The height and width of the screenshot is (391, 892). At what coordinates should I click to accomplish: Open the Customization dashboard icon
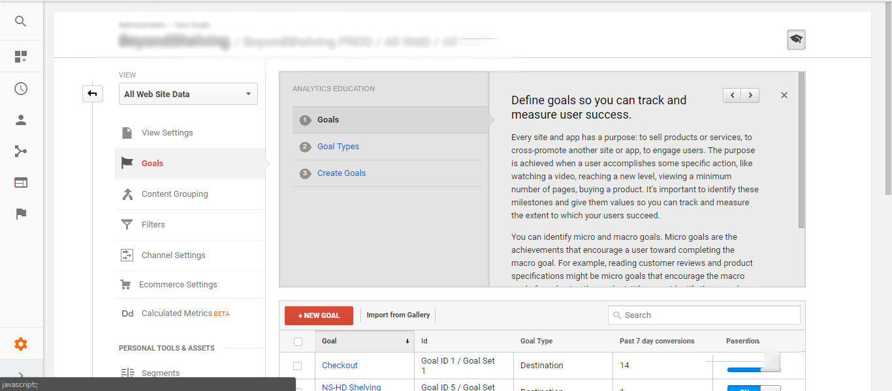point(21,57)
